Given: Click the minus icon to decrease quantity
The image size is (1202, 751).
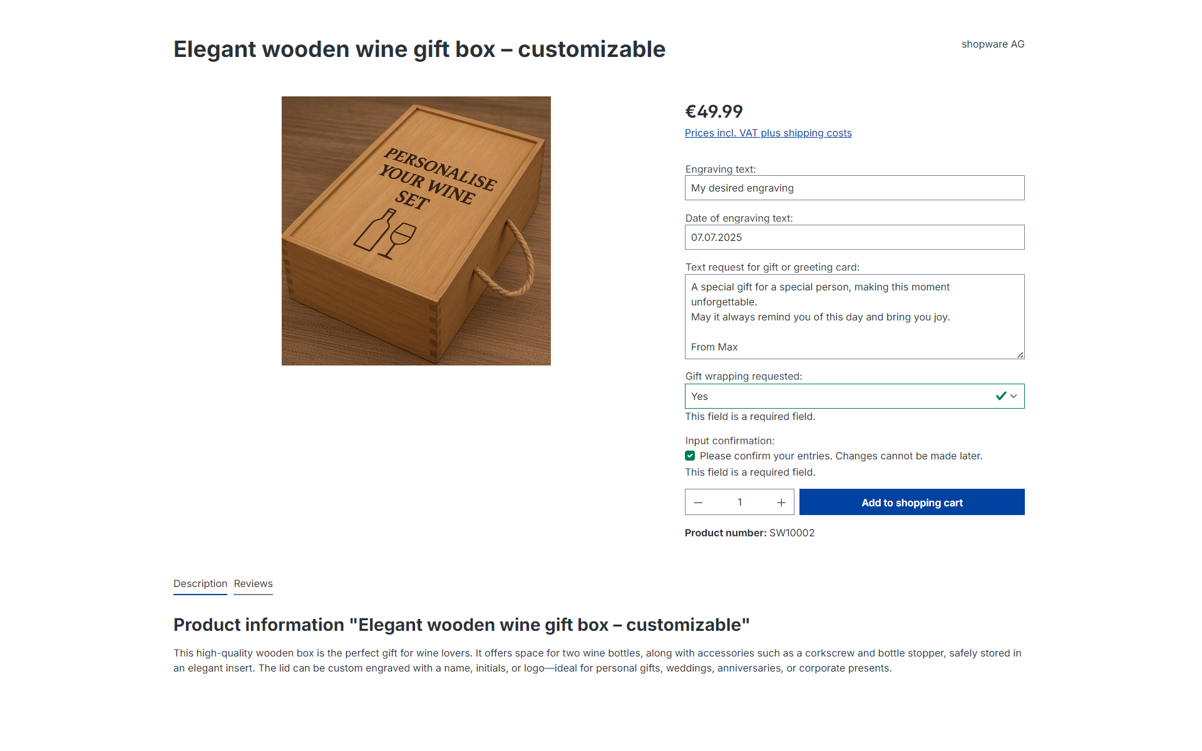Looking at the screenshot, I should pos(698,503).
